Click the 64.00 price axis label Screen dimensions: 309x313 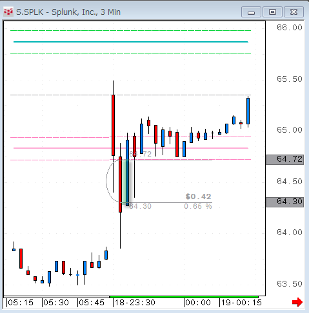click(x=290, y=232)
